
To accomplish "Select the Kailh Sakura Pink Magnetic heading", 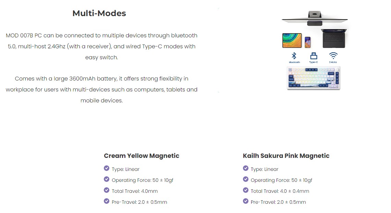I will (286, 156).
